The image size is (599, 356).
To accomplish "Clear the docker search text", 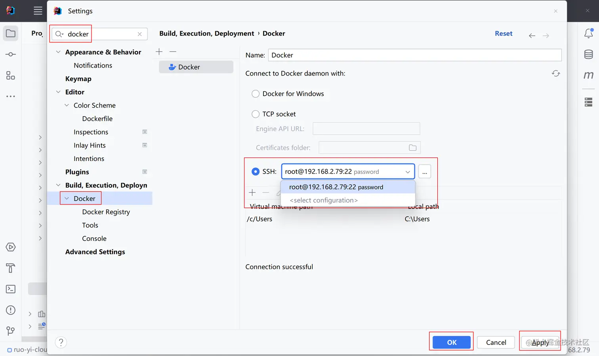I will coord(140,34).
